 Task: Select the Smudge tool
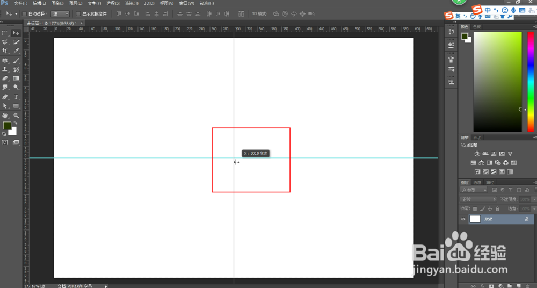click(5, 88)
